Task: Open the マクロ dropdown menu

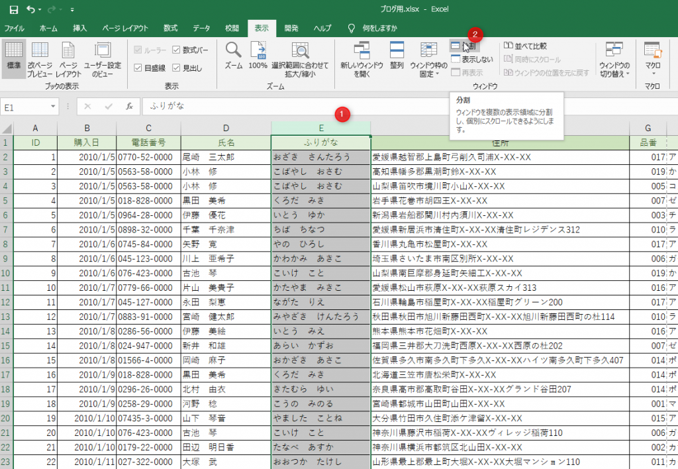Action: click(x=652, y=70)
